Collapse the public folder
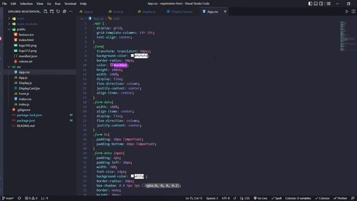This screenshot has width=357, height=201. (21, 29)
